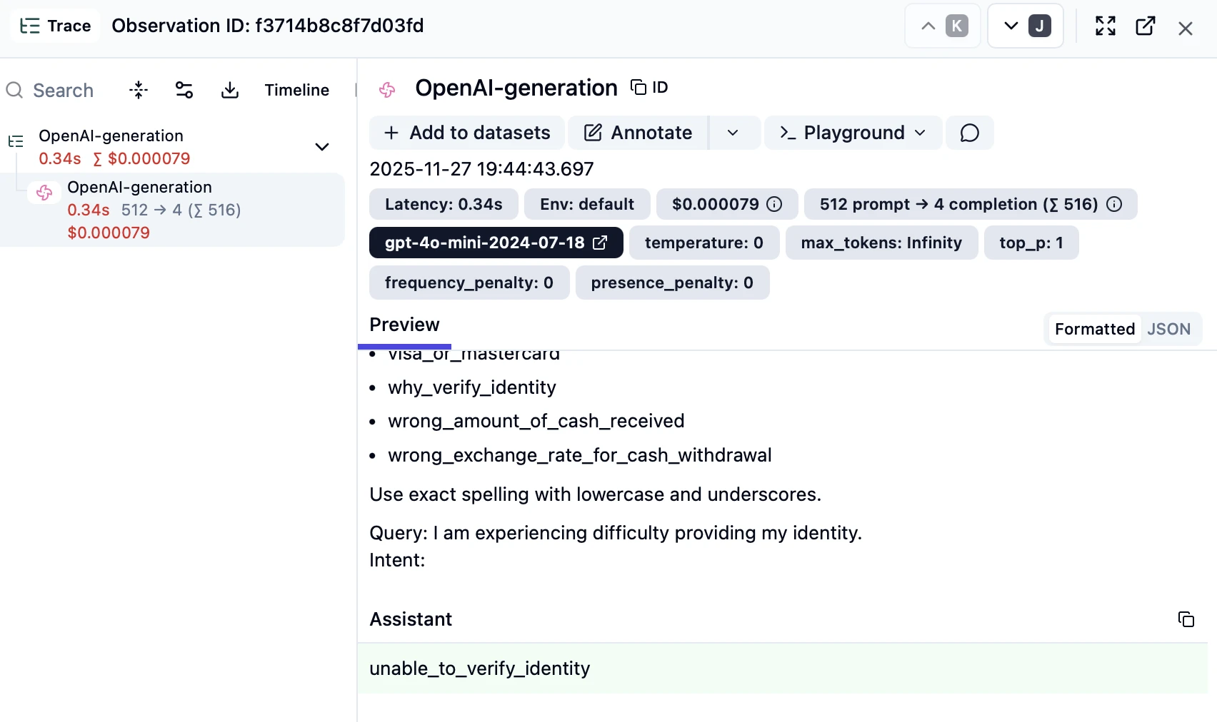1217x722 pixels.
Task: Click Add to datasets button
Action: [467, 133]
